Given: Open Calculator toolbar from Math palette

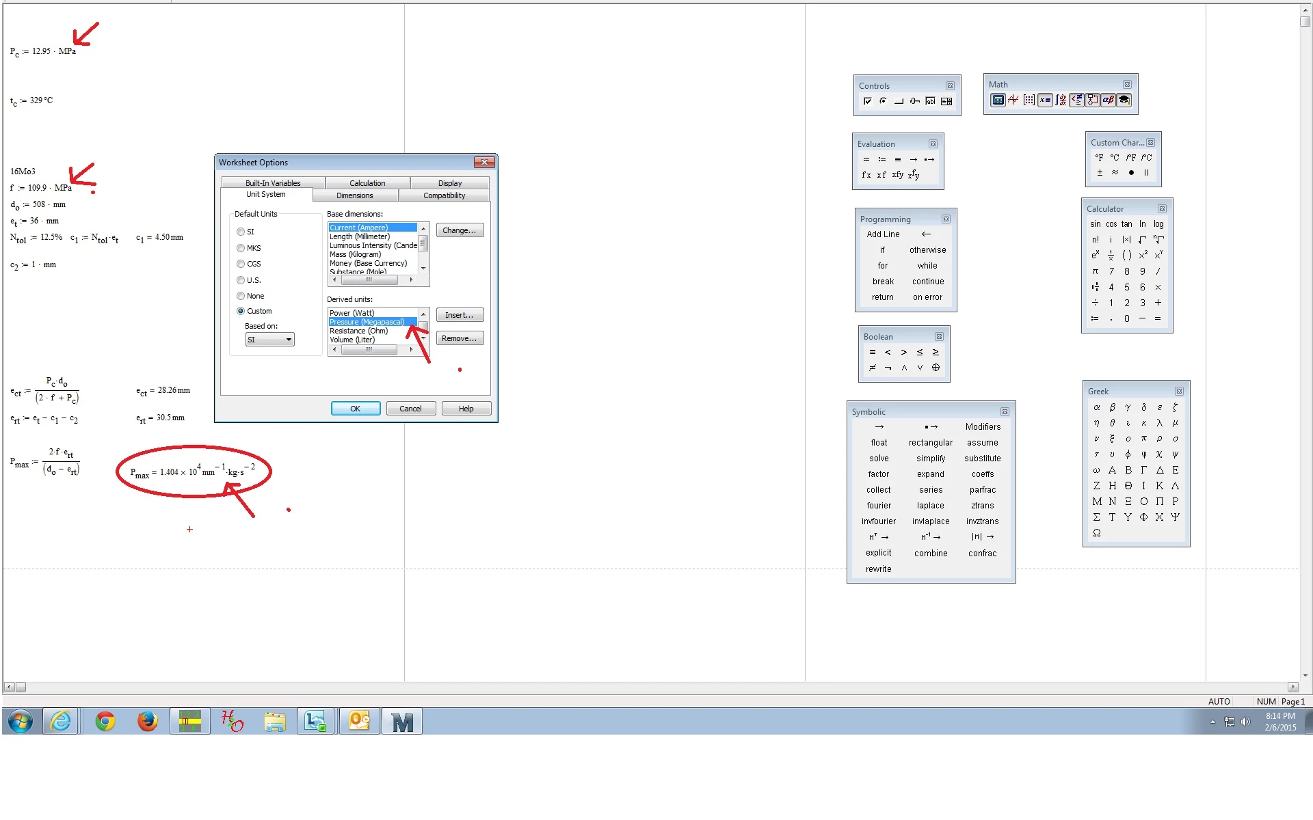Looking at the screenshot, I should pos(998,100).
